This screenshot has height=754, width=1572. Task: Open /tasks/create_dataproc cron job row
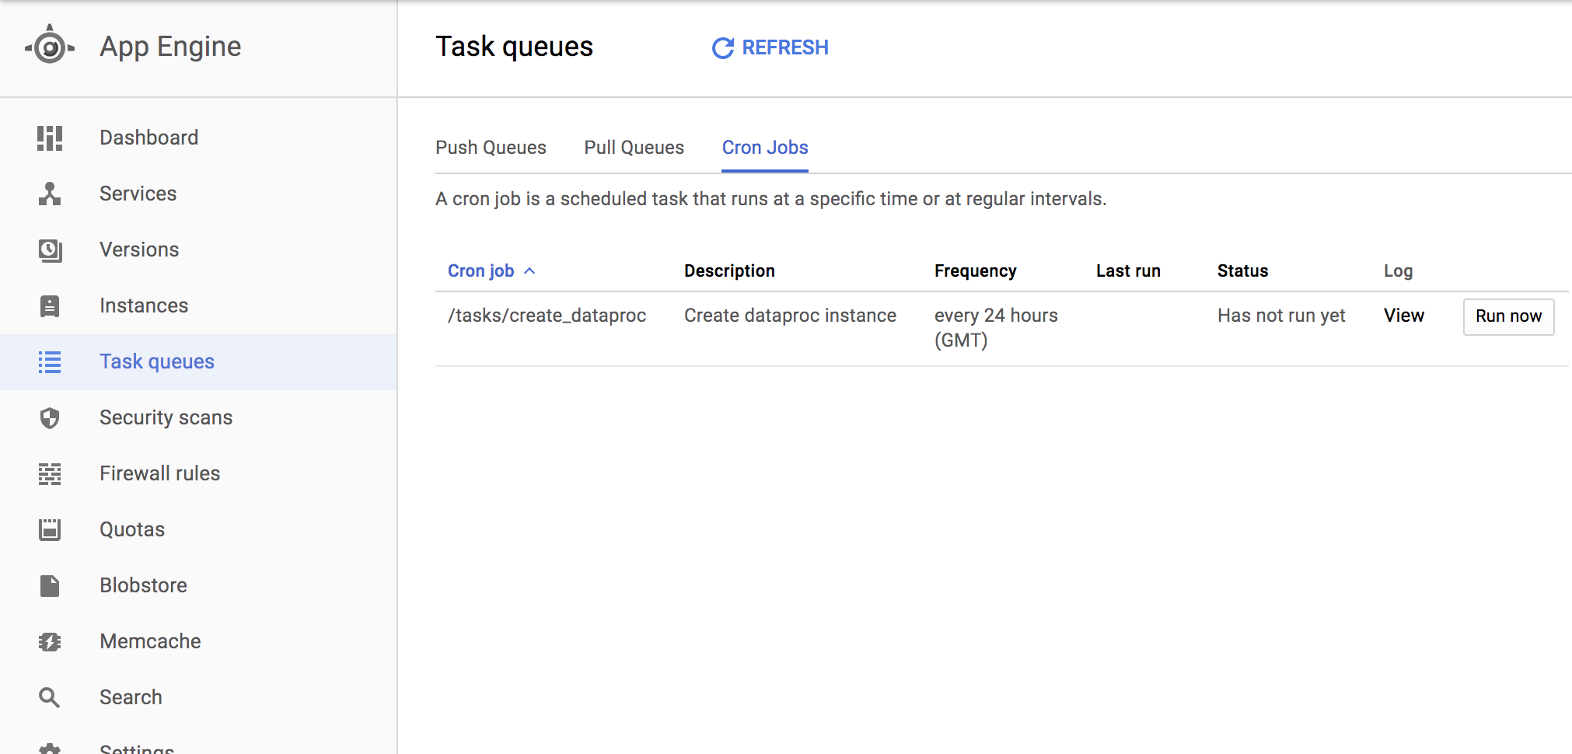coord(547,316)
